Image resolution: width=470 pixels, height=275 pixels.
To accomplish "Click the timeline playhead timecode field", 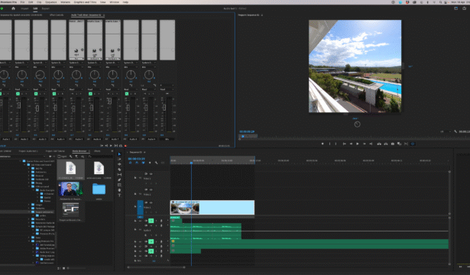I will [136, 158].
